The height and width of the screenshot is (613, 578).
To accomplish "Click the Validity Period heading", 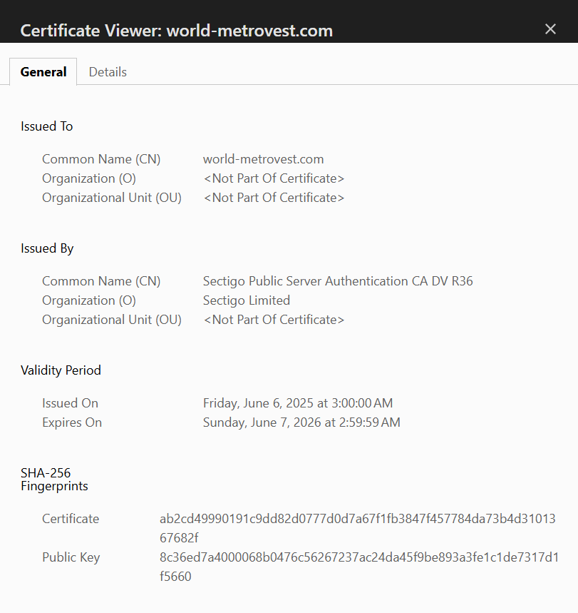I will [61, 370].
